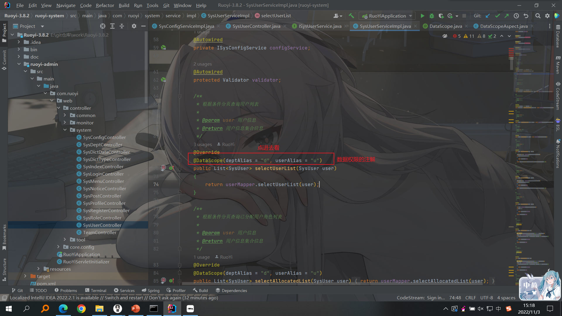This screenshot has width=562, height=316.
Task: Click the Debug bug icon in toolbar
Action: pos(431,16)
